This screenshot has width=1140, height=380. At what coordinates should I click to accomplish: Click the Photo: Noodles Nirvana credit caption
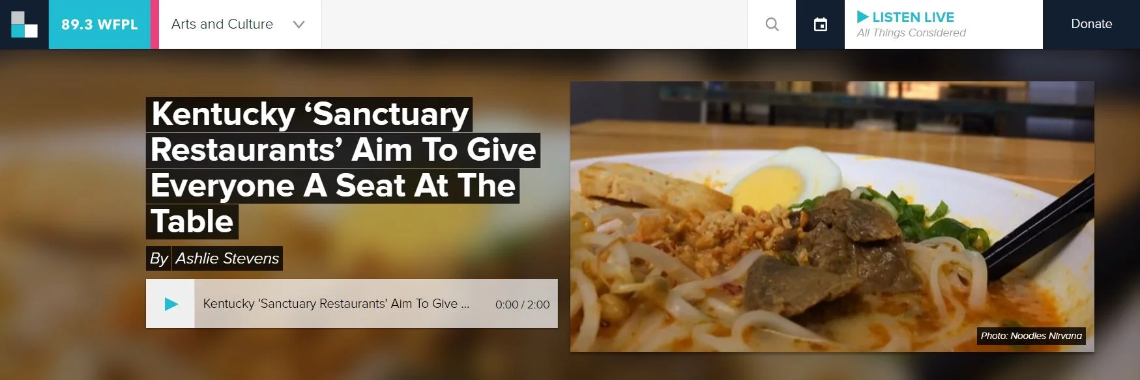tap(1031, 336)
